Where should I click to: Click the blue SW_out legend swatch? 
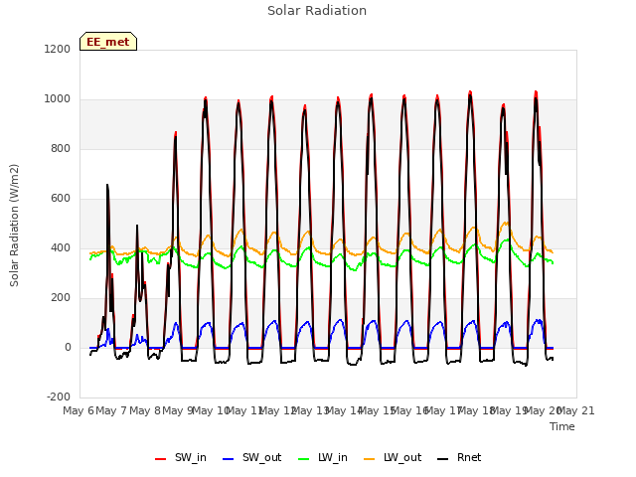click(229, 459)
